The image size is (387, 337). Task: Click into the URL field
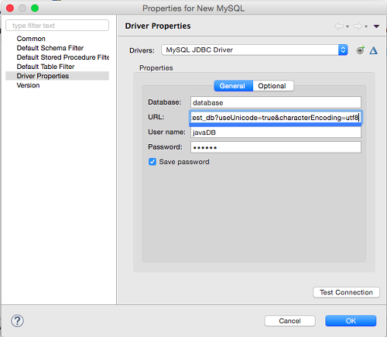(276, 118)
